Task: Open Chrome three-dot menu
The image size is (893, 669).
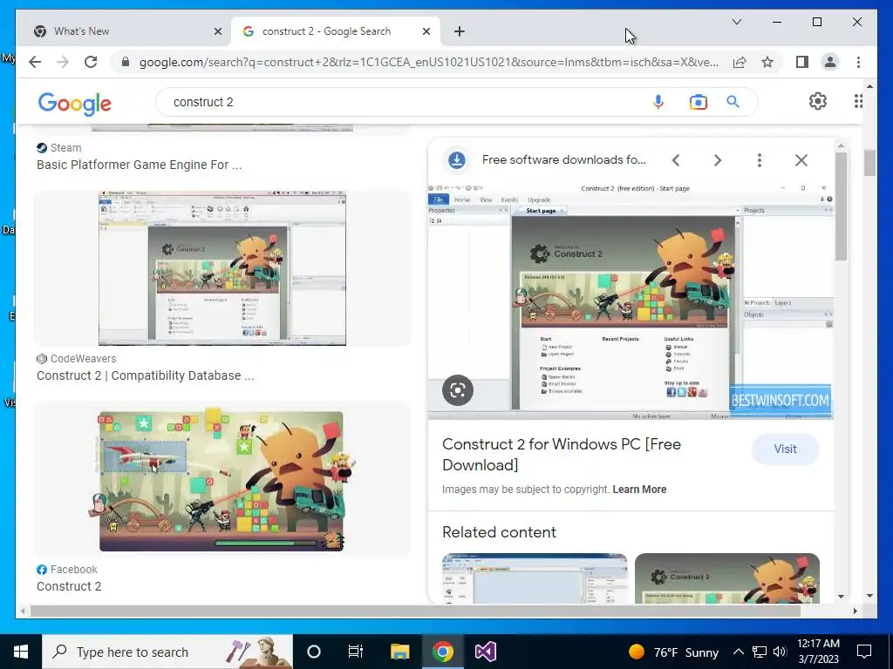Action: click(x=858, y=62)
